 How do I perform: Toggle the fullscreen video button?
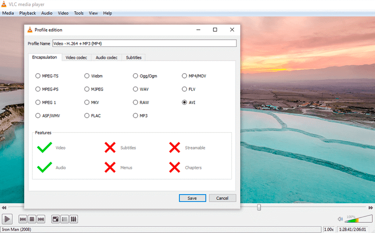click(55, 219)
